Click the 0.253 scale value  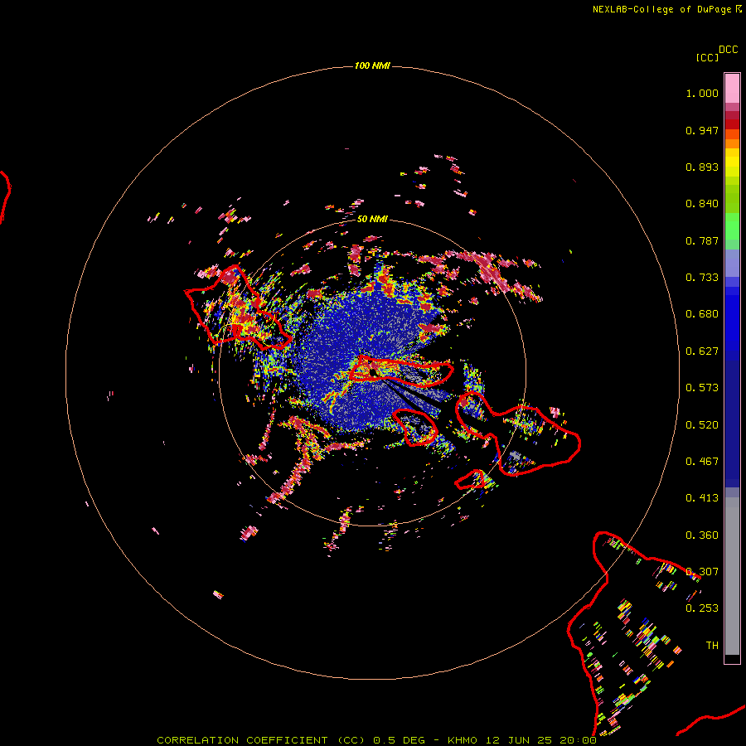point(702,608)
